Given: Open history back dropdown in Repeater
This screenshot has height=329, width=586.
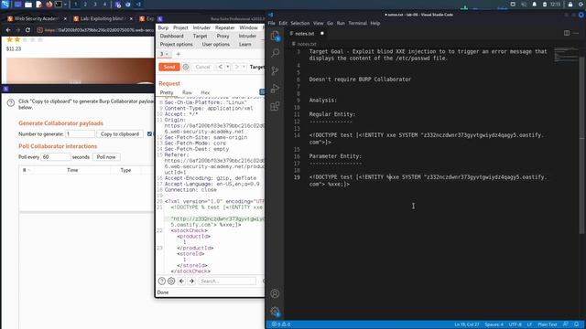Looking at the screenshot, I should (x=228, y=67).
